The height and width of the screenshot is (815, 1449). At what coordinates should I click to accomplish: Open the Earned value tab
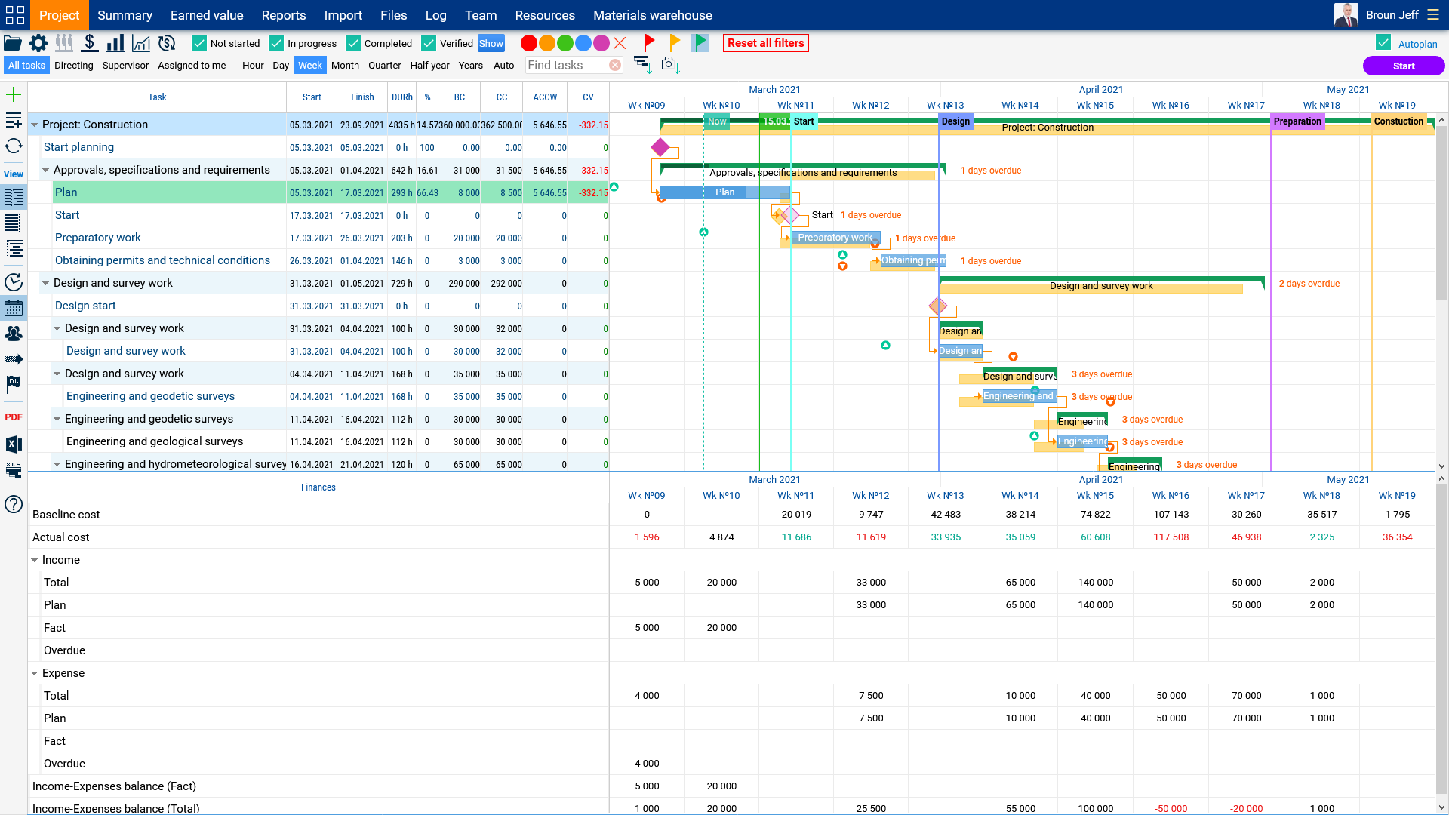click(207, 15)
